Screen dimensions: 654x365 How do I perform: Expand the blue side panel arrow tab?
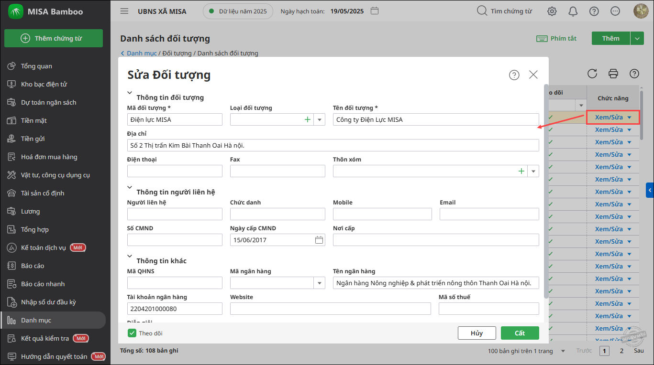click(650, 190)
